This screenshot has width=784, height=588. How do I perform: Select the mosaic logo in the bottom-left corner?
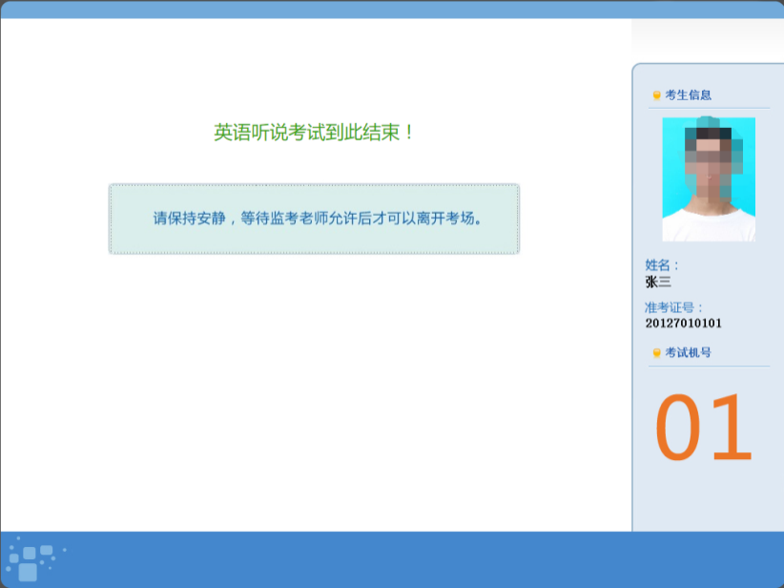[33, 558]
